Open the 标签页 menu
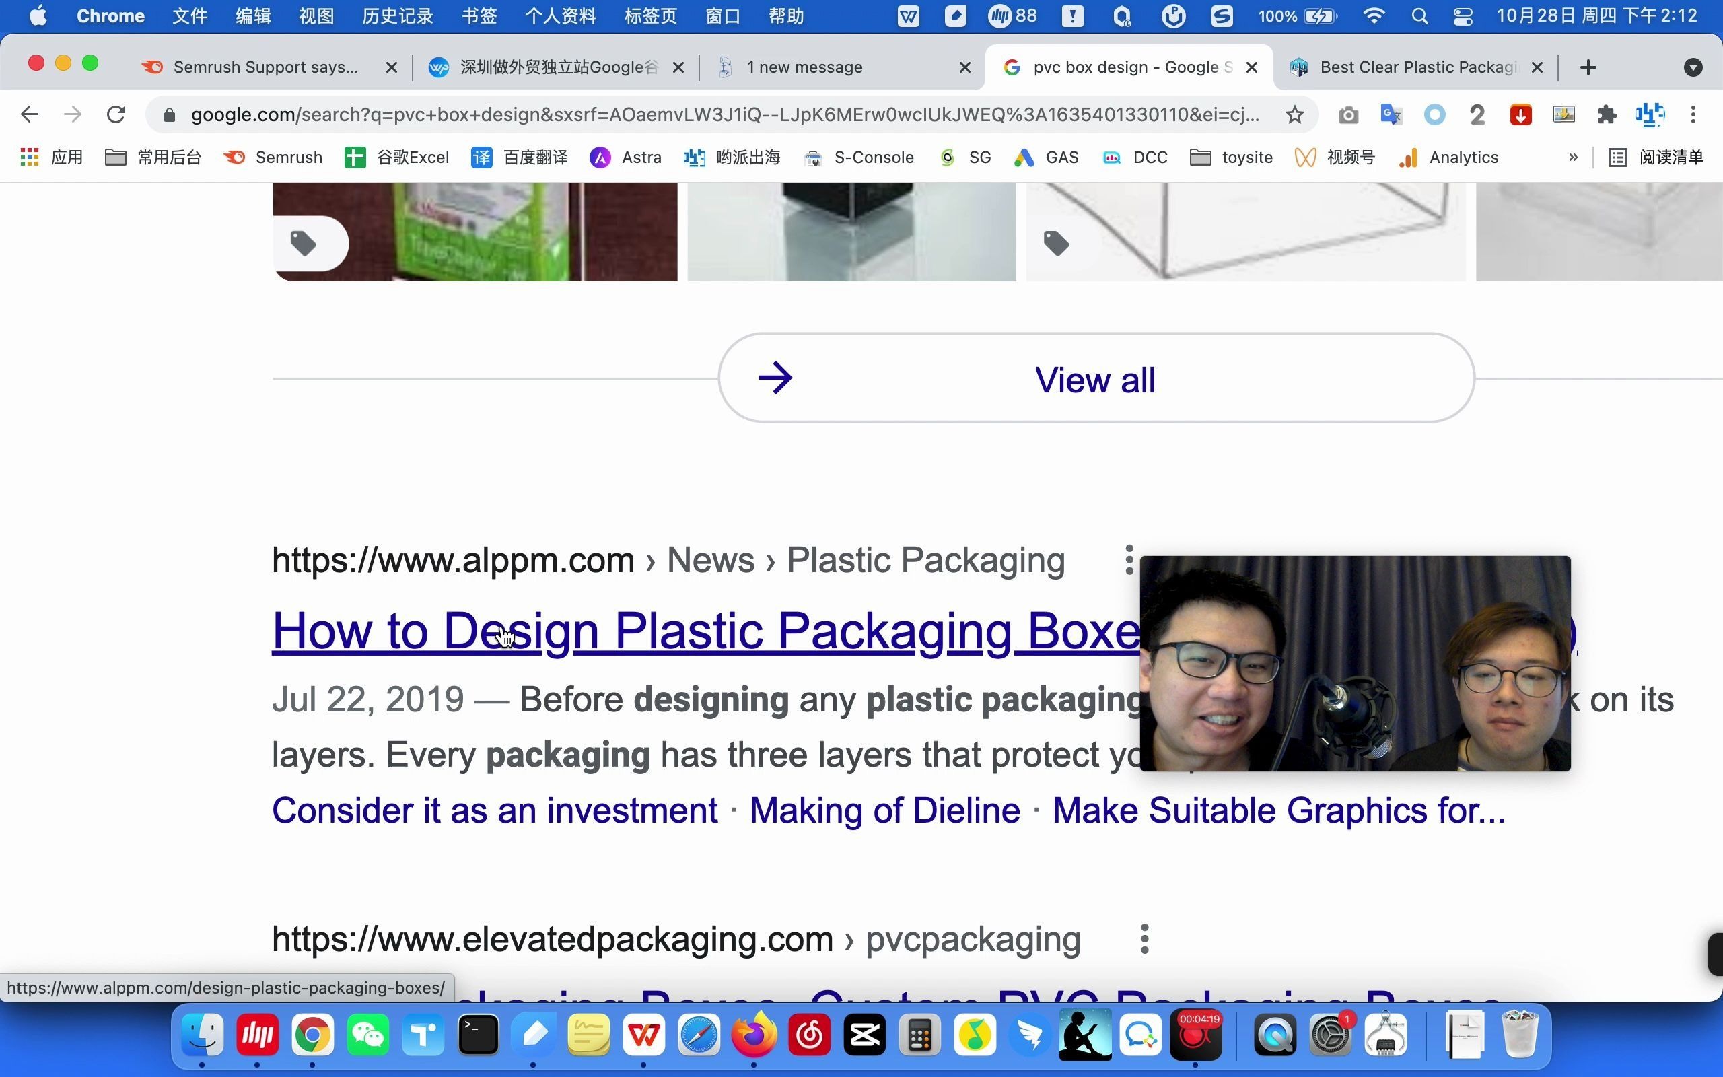The image size is (1723, 1077). [650, 15]
